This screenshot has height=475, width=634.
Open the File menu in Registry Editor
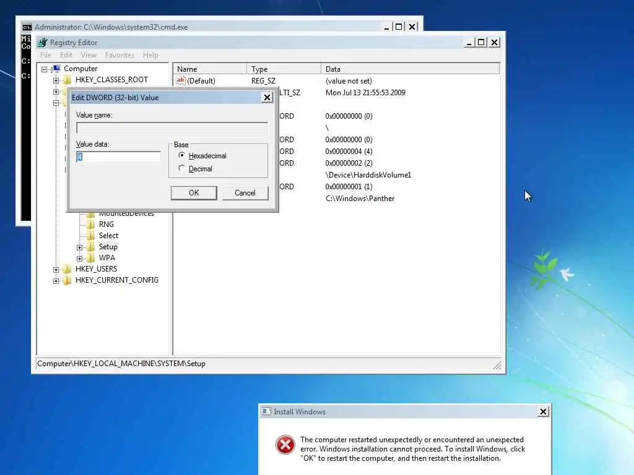[46, 55]
